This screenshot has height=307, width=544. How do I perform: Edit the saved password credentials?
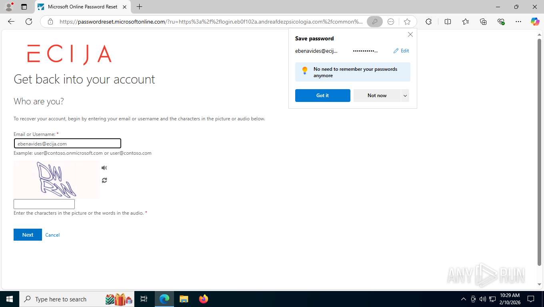pos(401,51)
